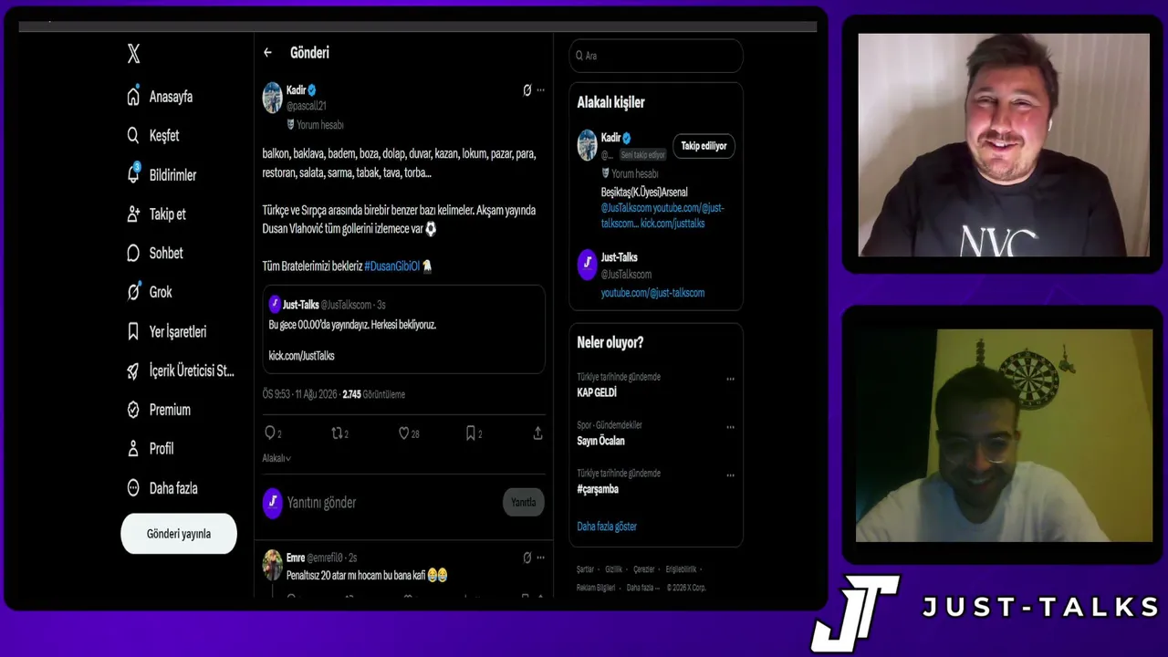The image size is (1168, 657).
Task: Open the quoted Just-Talks post text
Action: pos(352,325)
